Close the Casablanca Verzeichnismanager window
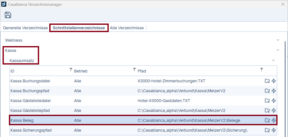 283,4
